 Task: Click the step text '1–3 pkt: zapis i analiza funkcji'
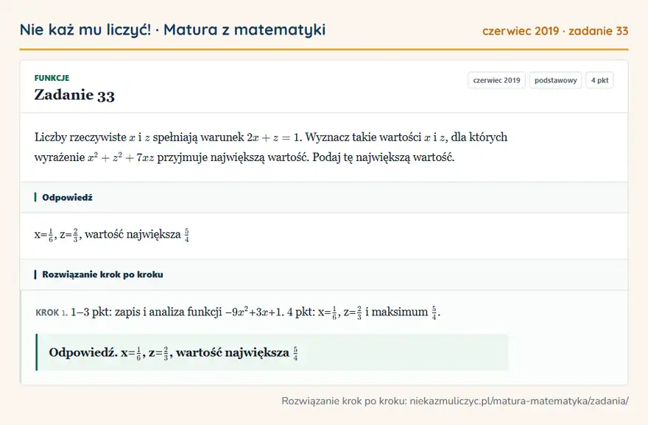pyautogui.click(x=147, y=312)
